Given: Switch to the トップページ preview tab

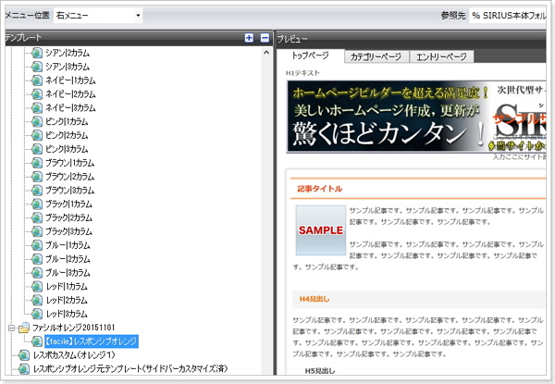Looking at the screenshot, I should click(x=310, y=56).
